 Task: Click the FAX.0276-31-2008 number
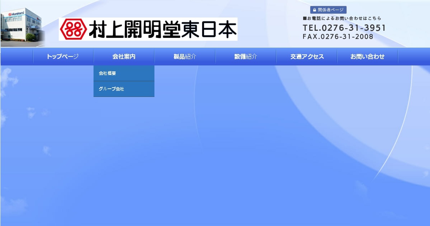(x=338, y=36)
